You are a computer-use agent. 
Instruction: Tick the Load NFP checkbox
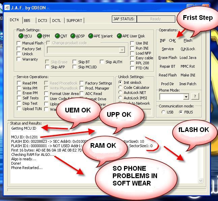pyautogui.click(x=132, y=53)
